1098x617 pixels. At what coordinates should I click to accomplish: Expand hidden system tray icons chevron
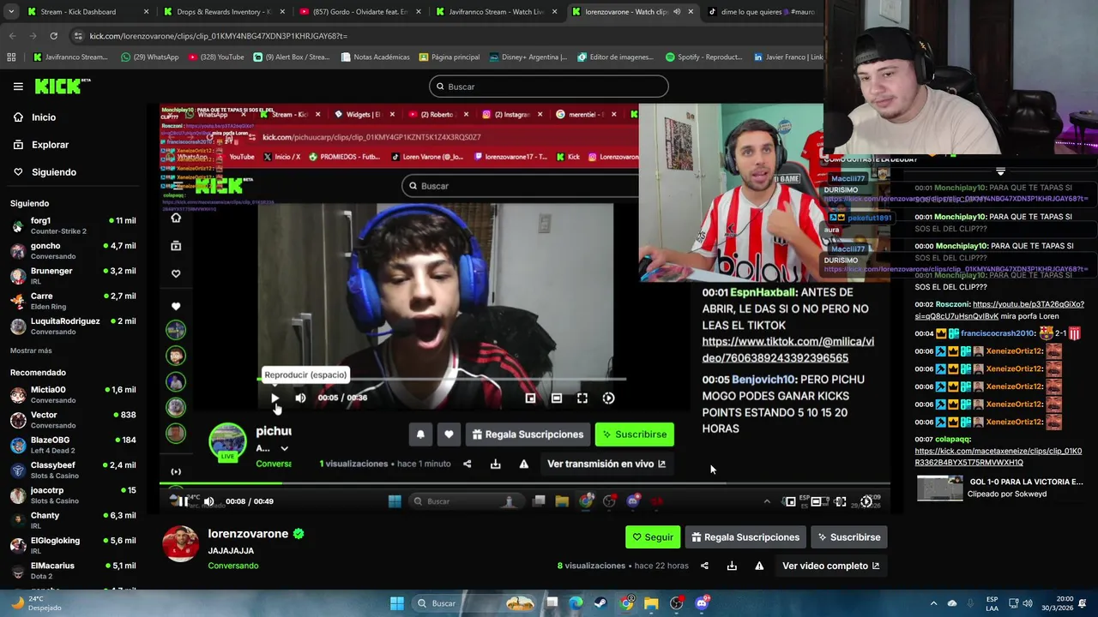coord(933,603)
